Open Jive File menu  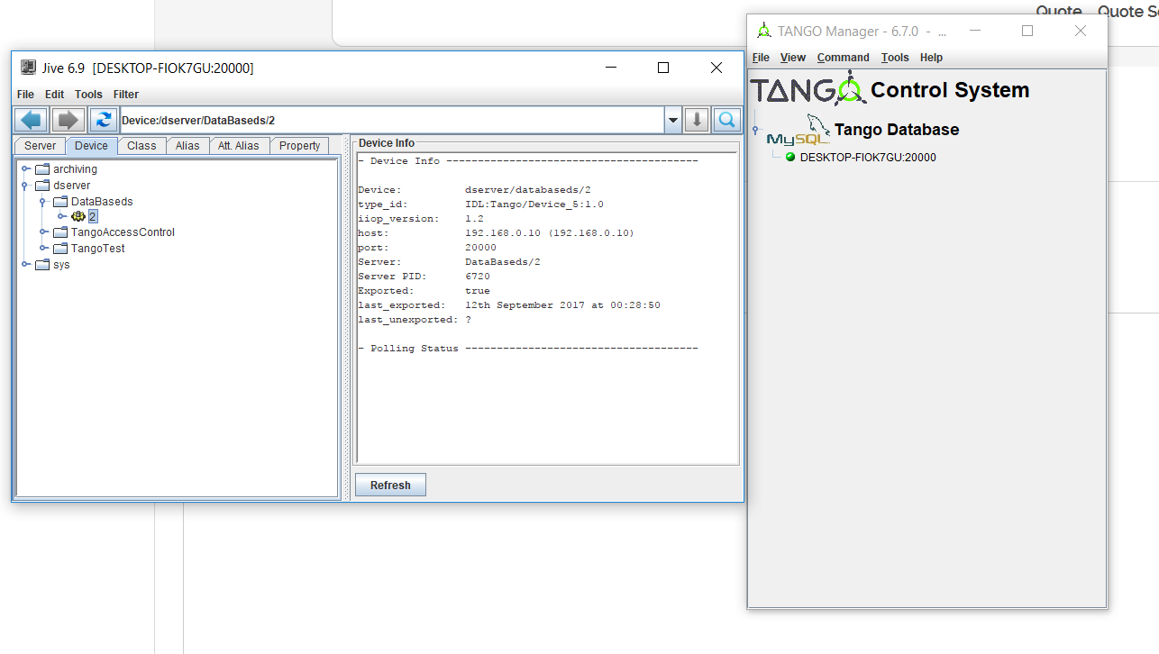tap(25, 95)
